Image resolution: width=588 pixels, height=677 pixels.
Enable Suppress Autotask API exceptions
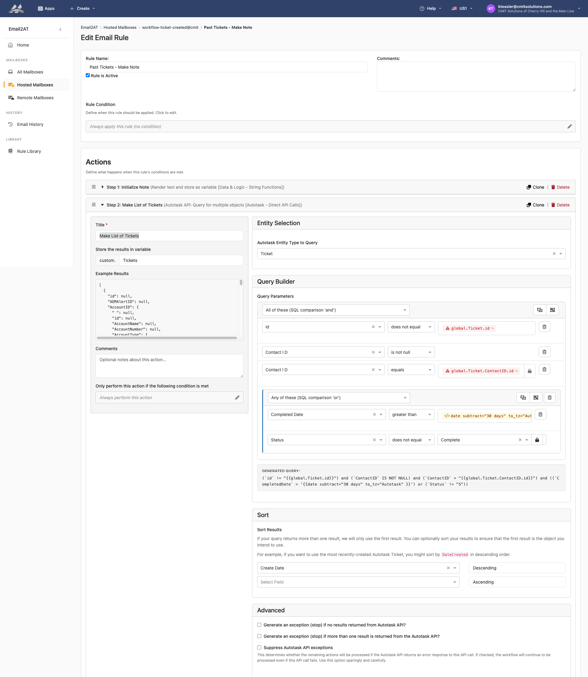(x=259, y=648)
